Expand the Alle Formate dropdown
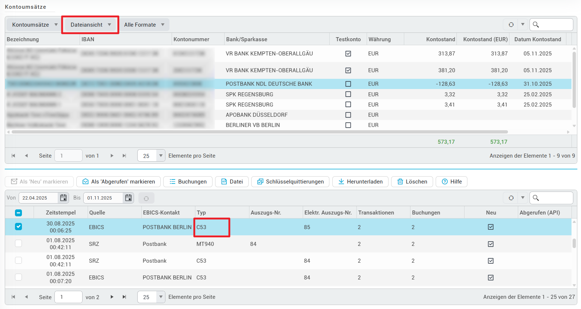 [x=144, y=25]
